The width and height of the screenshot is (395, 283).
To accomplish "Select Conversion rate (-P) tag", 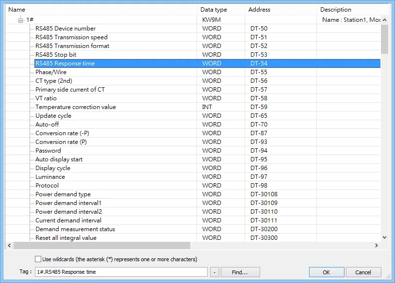I will pyautogui.click(x=62, y=133).
